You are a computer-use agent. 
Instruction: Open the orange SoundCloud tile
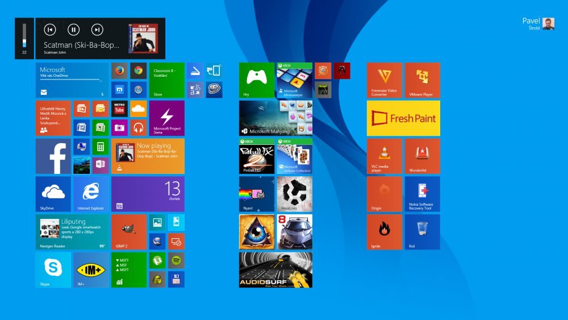(139, 109)
